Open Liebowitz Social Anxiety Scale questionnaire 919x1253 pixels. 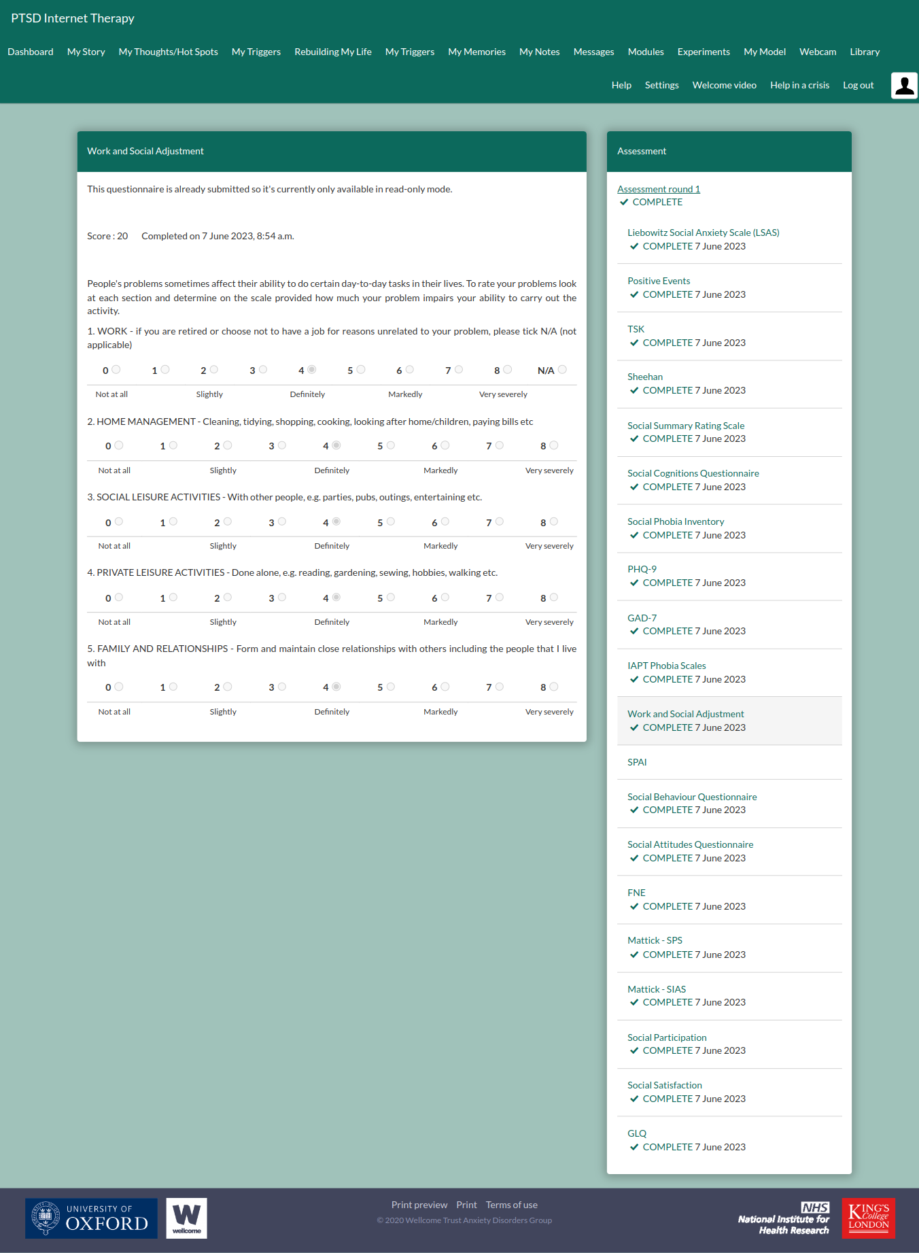pos(703,233)
